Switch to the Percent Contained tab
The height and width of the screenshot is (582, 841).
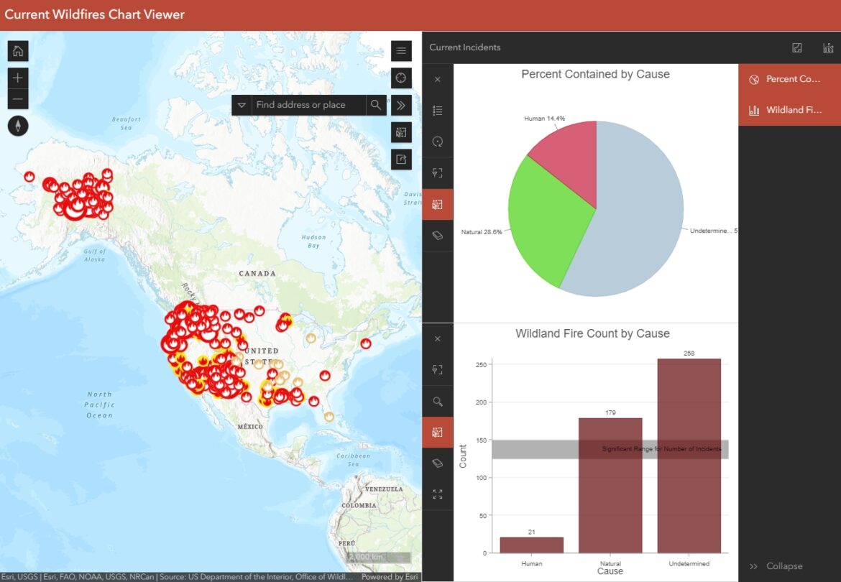pyautogui.click(x=791, y=79)
